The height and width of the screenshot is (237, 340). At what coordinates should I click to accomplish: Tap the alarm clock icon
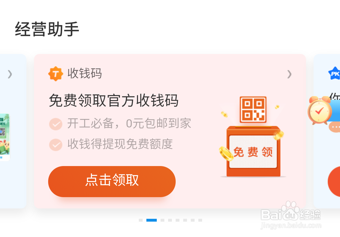tap(320, 110)
